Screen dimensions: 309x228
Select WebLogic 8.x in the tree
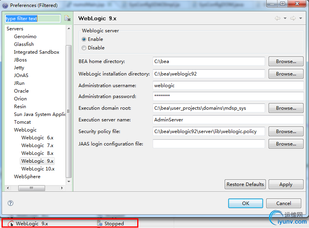pyautogui.click(x=37, y=153)
